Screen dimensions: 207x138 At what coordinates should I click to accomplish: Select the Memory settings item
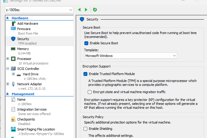(23, 49)
